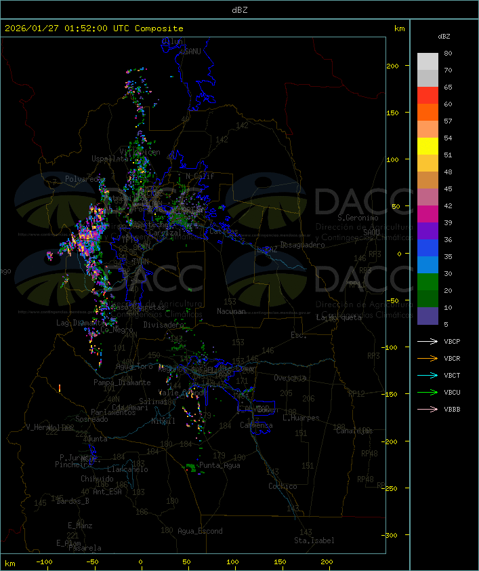The image size is (479, 571).
Task: Click the dBZ title at the top
Action: point(239,9)
